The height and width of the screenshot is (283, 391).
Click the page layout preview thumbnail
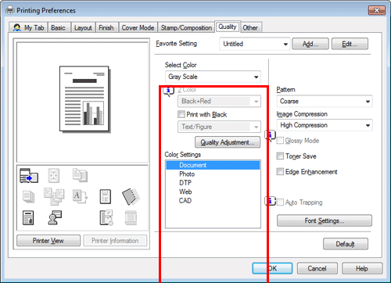coord(84,99)
